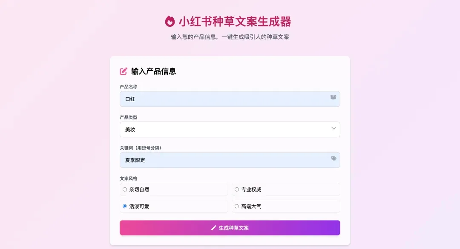Click the edit pencil icon beside 输入产品信息
Viewport: 460px width, 249px height.
click(124, 71)
